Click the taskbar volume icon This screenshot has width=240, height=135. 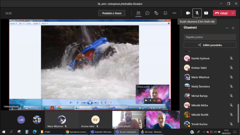pos(215,132)
